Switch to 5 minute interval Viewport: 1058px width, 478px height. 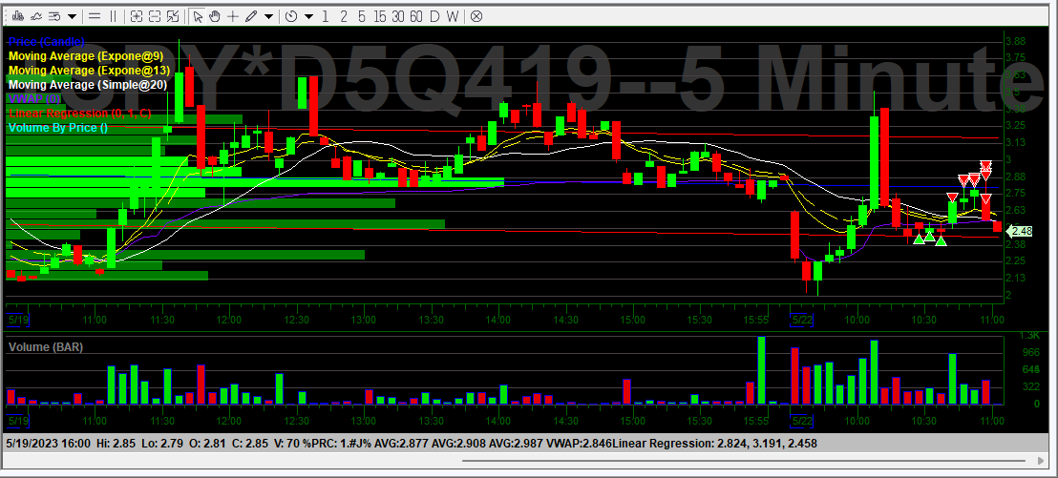[362, 16]
